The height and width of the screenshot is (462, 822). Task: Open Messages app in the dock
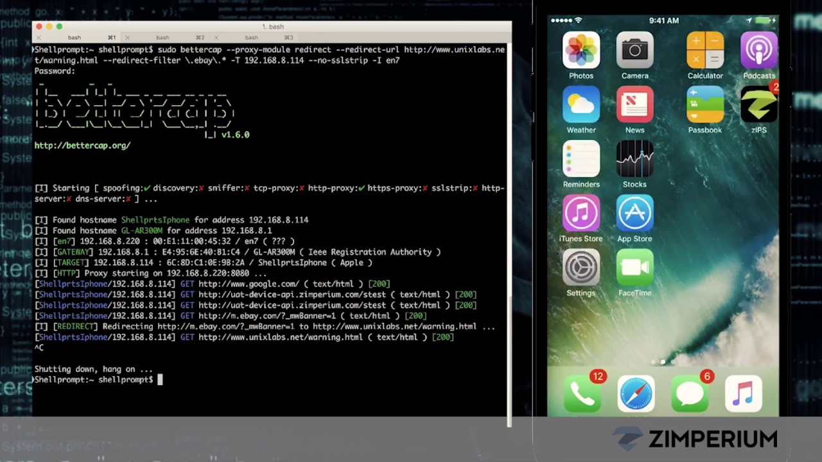[690, 393]
